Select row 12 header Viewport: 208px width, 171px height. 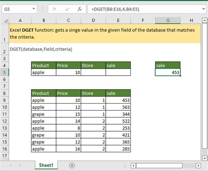4,121
